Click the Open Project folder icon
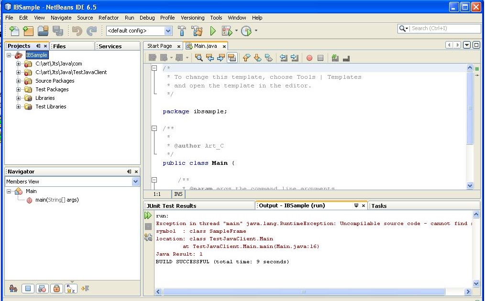This screenshot has width=485, height=301. (x=43, y=31)
